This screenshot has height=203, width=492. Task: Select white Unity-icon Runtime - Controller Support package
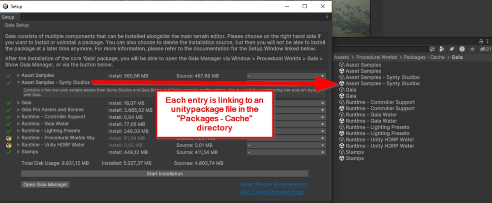[377, 108]
